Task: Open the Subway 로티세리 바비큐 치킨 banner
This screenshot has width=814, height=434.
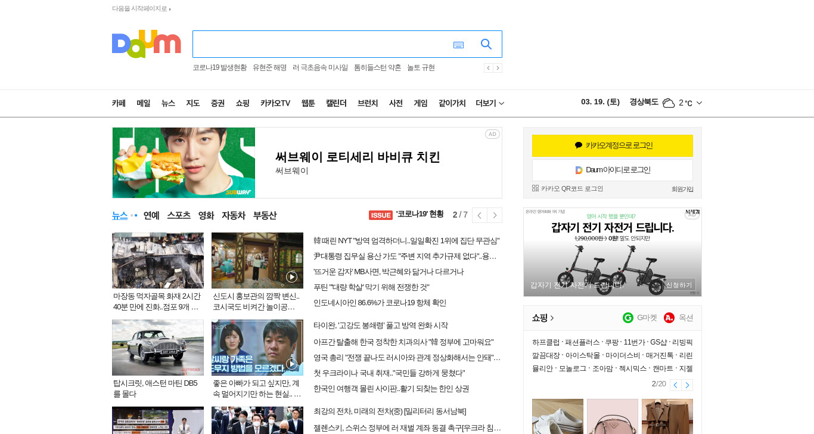Action: click(x=307, y=163)
